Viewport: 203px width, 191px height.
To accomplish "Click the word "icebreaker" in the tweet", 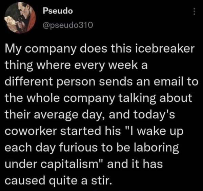I will [x=165, y=49].
